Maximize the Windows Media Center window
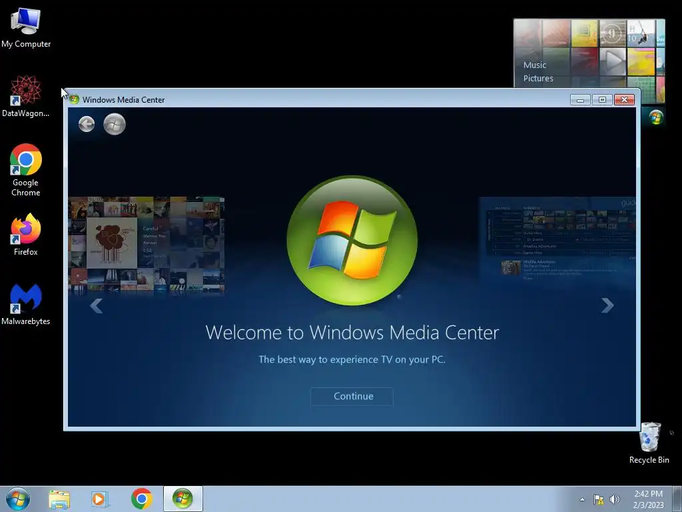 (602, 100)
